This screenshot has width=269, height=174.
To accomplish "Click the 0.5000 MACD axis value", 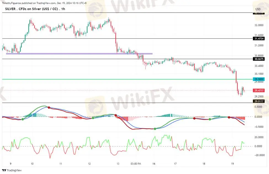I will 258,107.
